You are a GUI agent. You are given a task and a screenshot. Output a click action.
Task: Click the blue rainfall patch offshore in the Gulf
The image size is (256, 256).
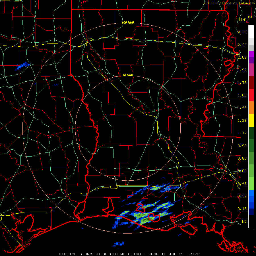pos(119,244)
